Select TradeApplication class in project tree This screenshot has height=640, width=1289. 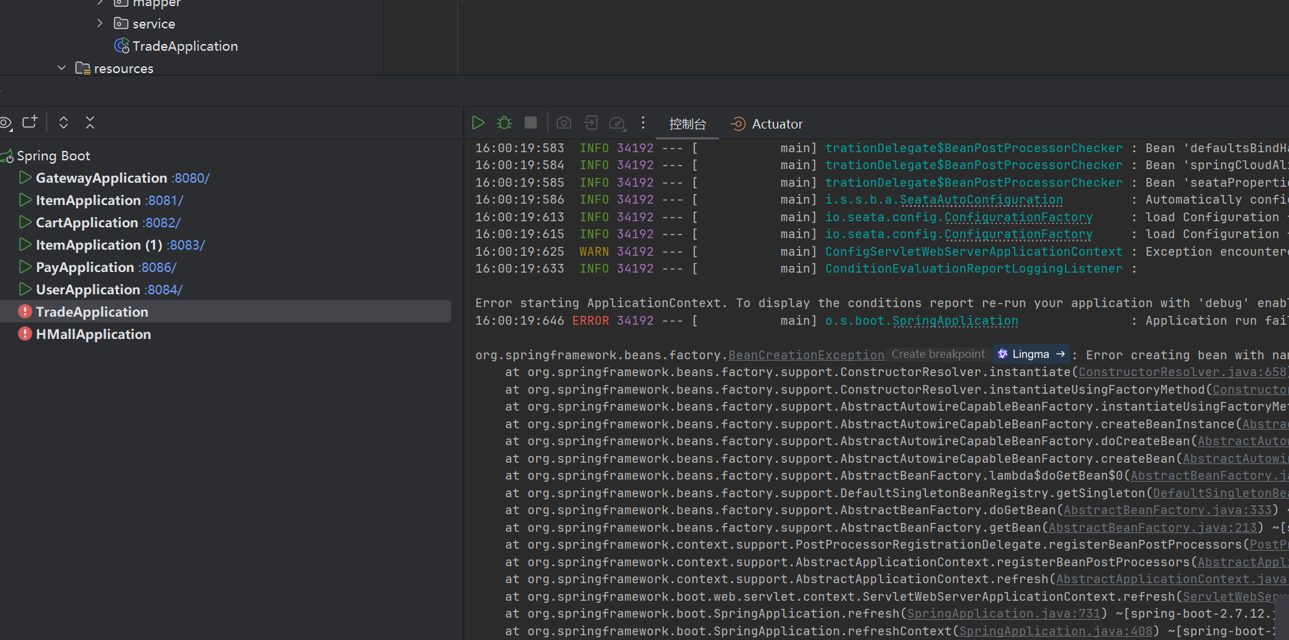(x=185, y=46)
